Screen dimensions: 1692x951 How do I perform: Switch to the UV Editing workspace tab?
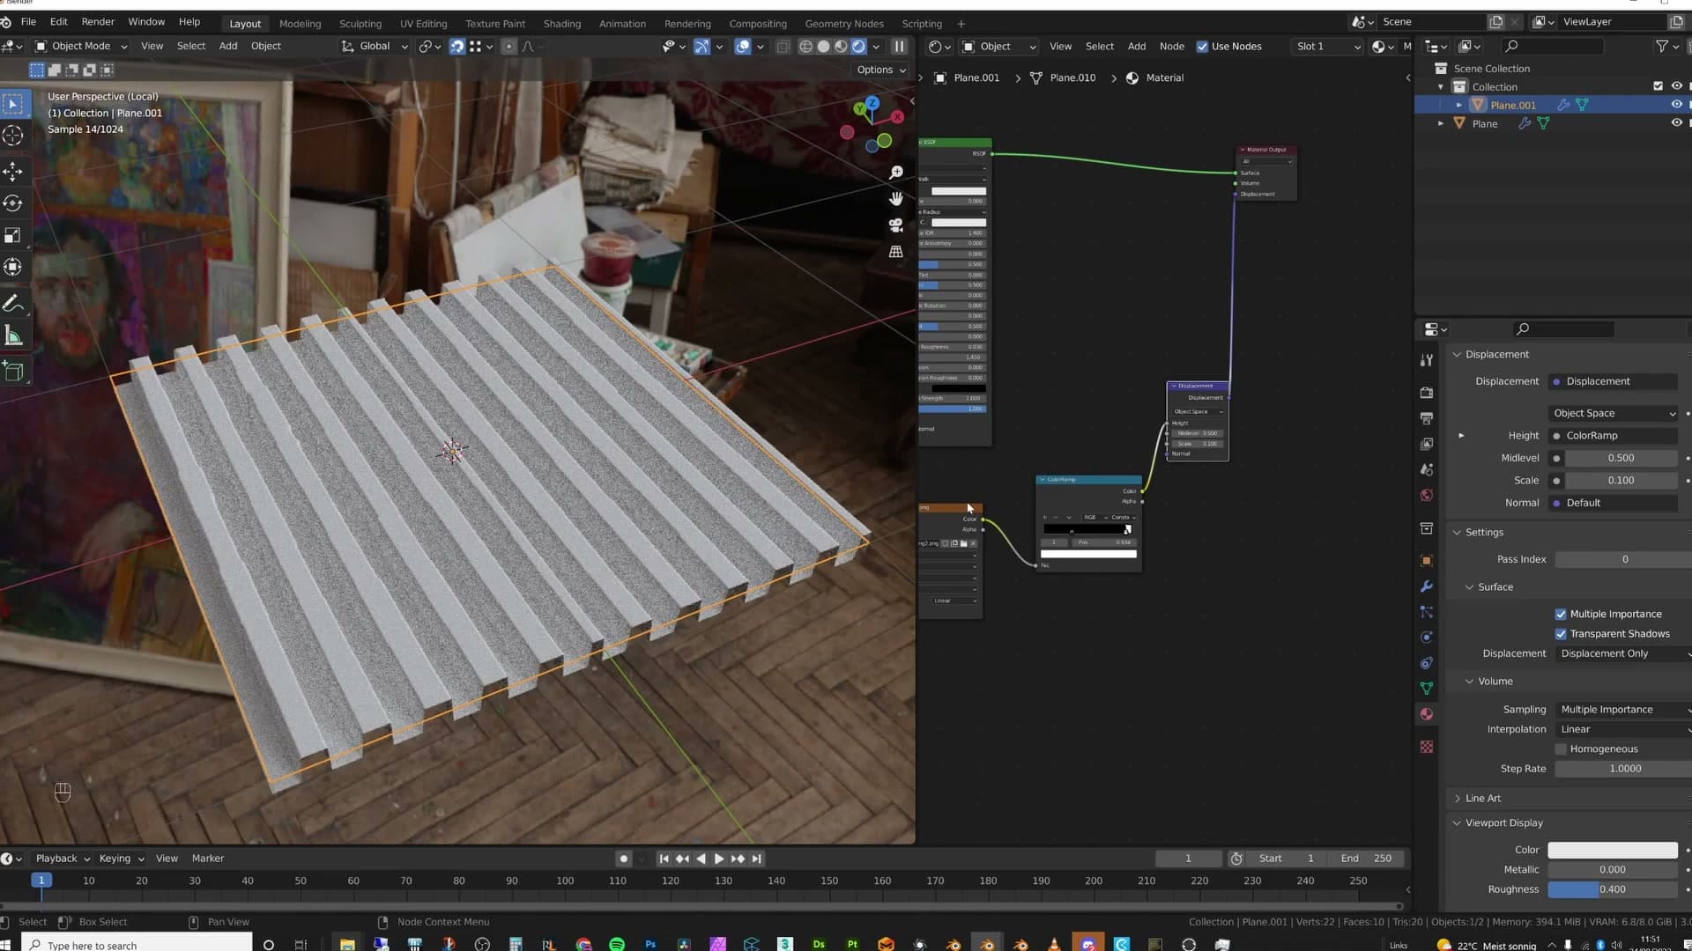423,24
